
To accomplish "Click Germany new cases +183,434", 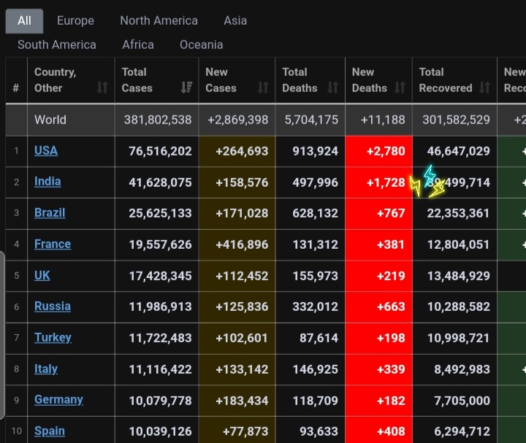I will pyautogui.click(x=242, y=401).
